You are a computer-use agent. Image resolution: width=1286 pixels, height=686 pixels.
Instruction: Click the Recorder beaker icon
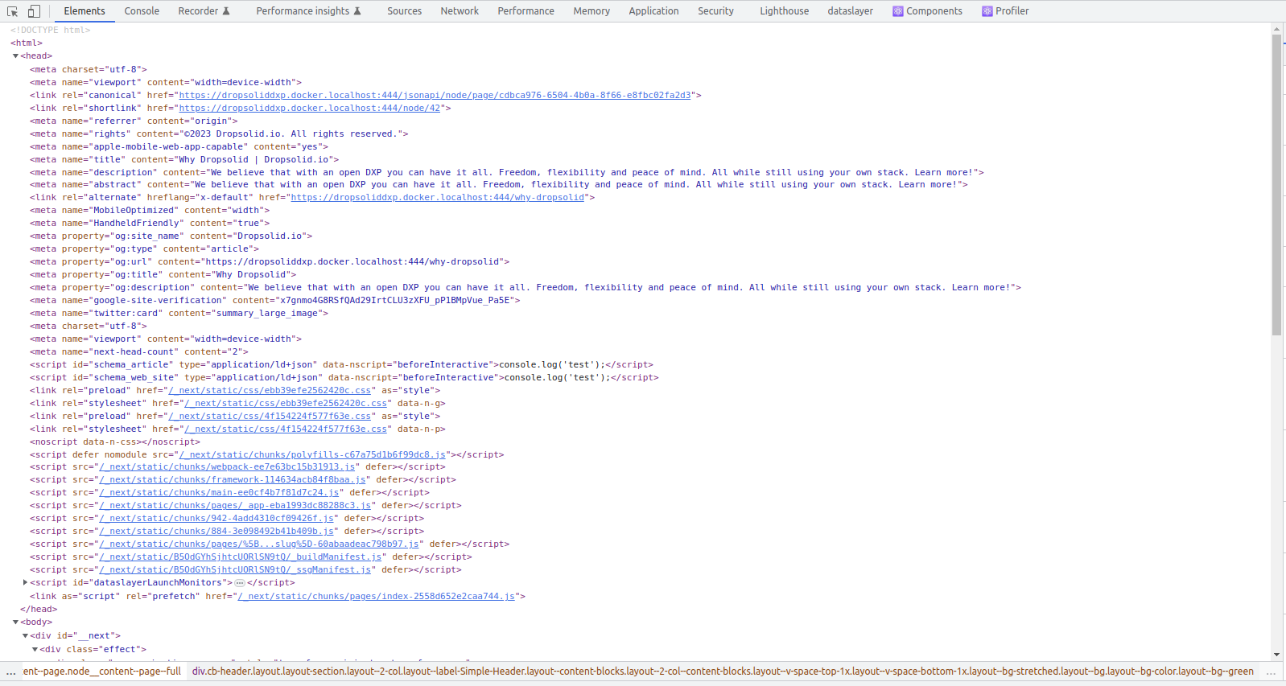[226, 11]
